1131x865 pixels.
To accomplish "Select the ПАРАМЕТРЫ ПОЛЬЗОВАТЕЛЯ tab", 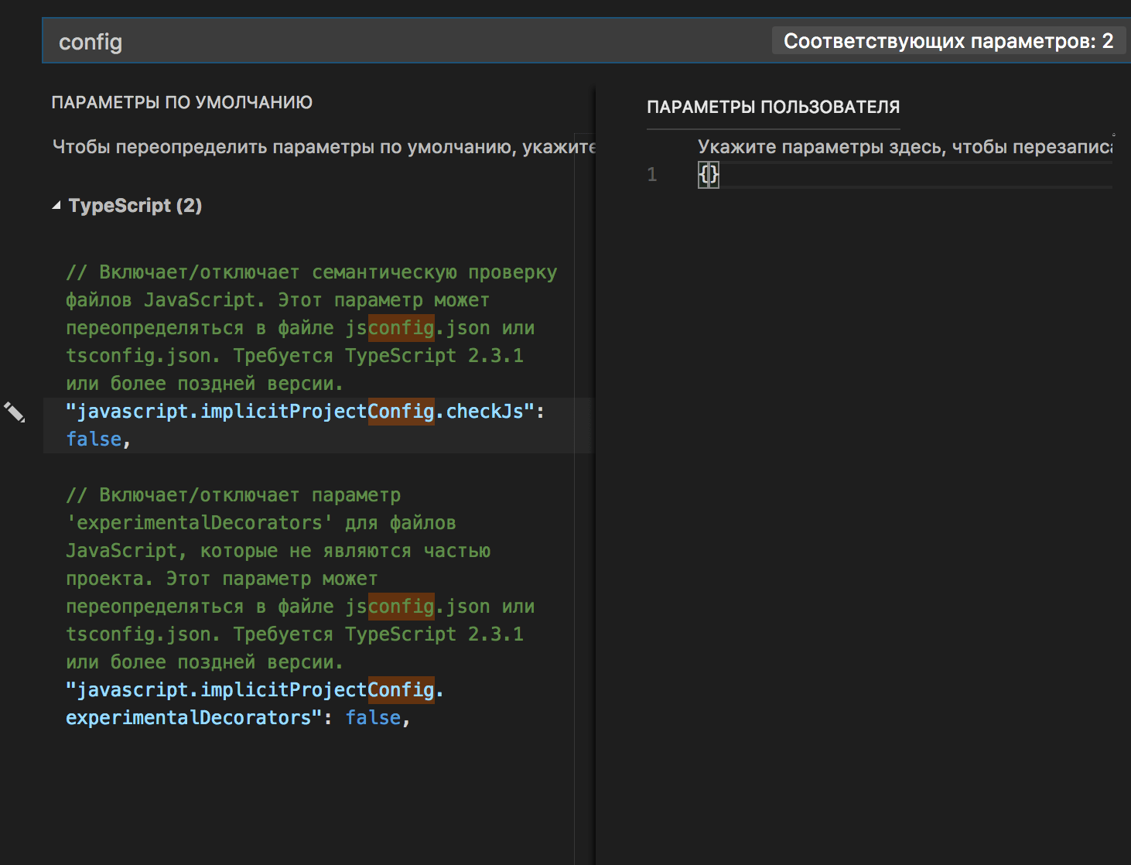I will 773,107.
